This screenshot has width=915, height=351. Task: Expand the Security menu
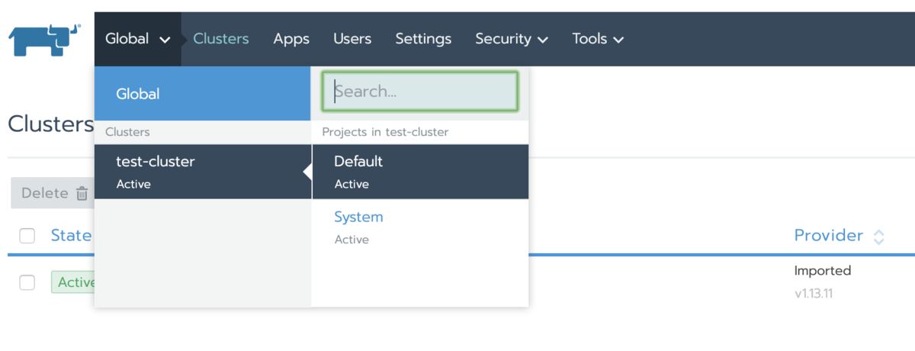click(x=511, y=39)
